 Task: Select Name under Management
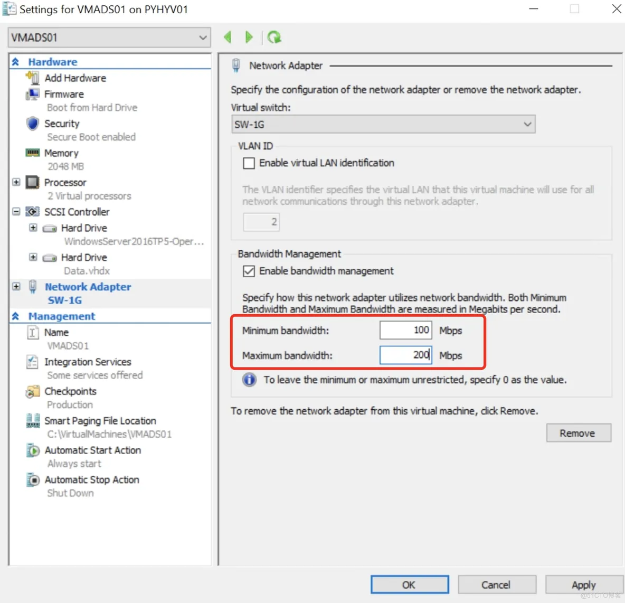pos(56,332)
